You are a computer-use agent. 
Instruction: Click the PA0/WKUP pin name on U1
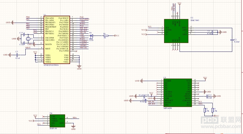click(x=63, y=18)
